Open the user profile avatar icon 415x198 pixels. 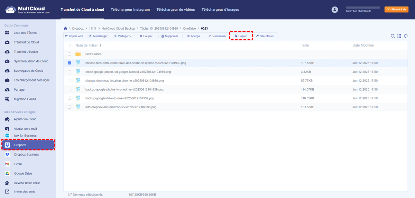click(334, 10)
